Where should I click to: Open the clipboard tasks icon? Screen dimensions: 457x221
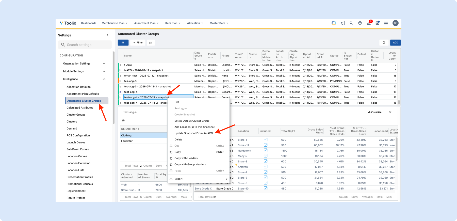[x=377, y=23]
